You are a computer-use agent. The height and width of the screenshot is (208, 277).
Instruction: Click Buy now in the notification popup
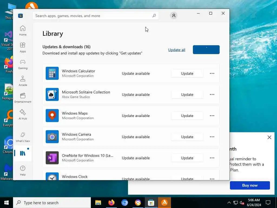point(250,185)
